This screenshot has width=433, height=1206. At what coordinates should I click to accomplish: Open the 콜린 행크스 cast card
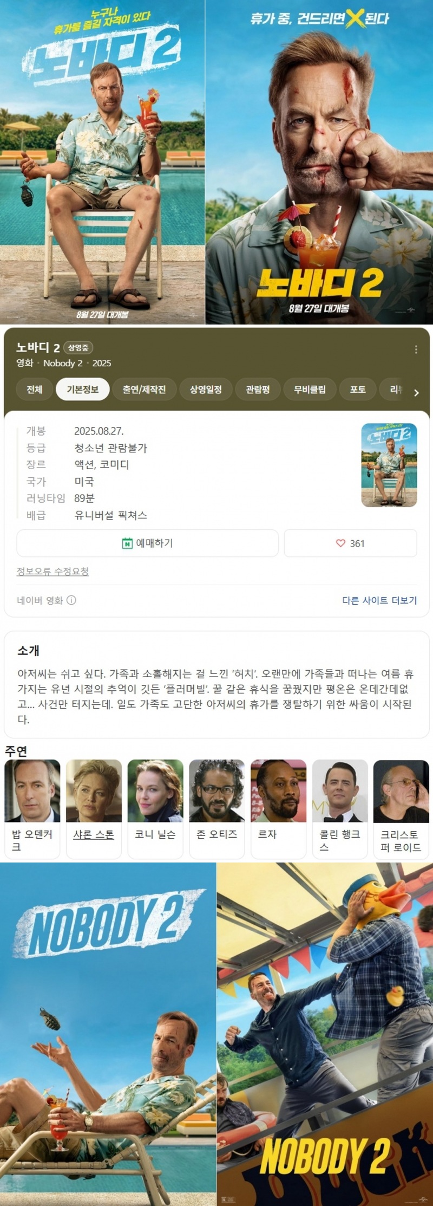click(x=340, y=809)
